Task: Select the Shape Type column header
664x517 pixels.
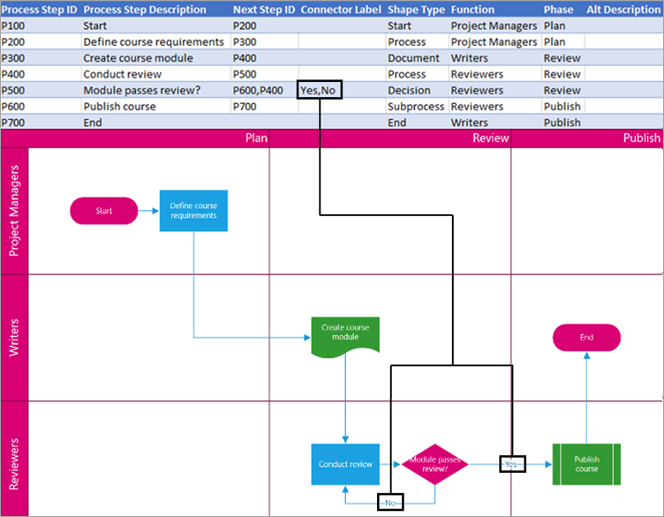Action: coord(415,10)
